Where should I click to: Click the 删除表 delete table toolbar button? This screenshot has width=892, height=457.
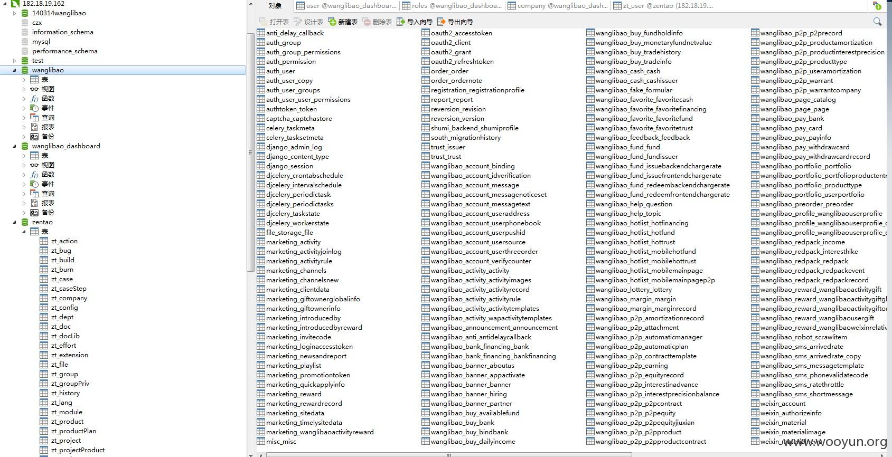[x=377, y=22]
